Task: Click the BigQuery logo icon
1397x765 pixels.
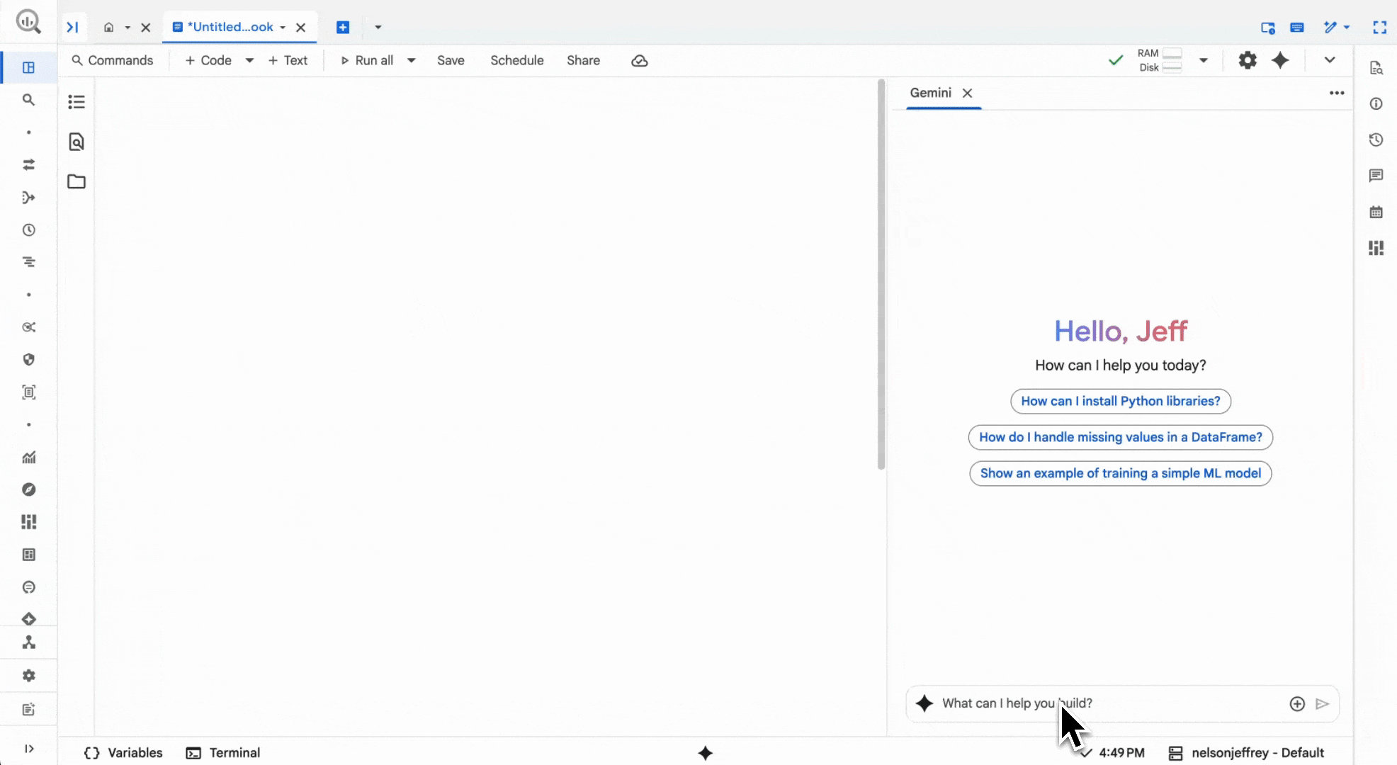Action: [x=28, y=21]
